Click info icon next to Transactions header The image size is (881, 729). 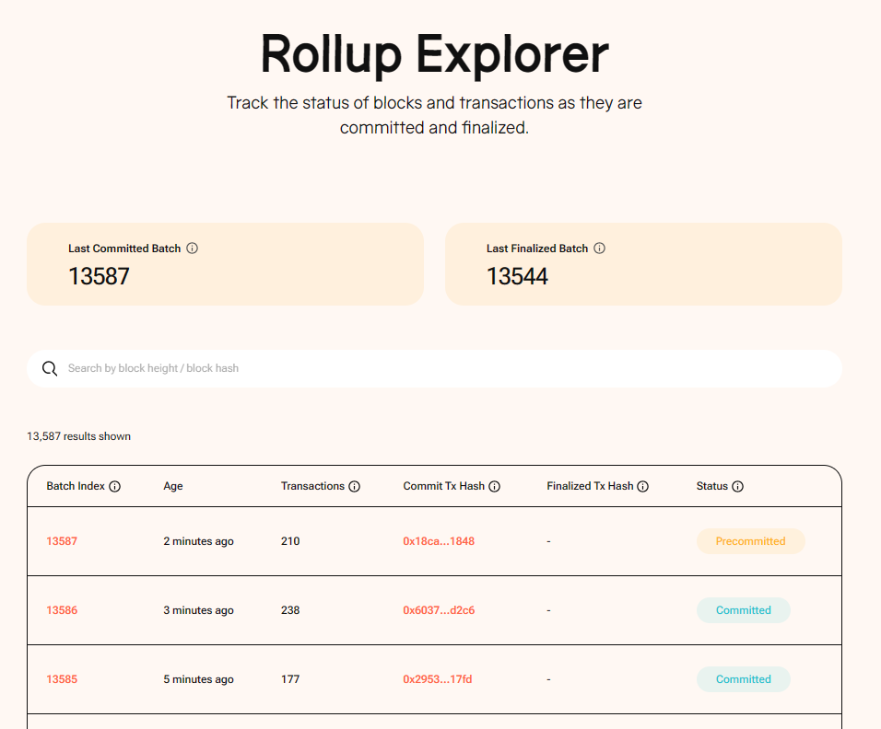click(354, 487)
